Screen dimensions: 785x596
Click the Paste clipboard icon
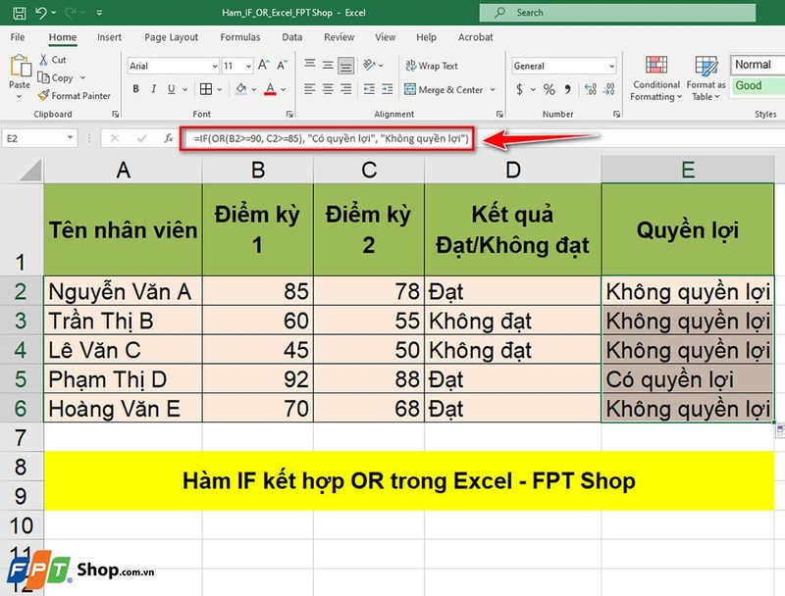click(x=20, y=66)
